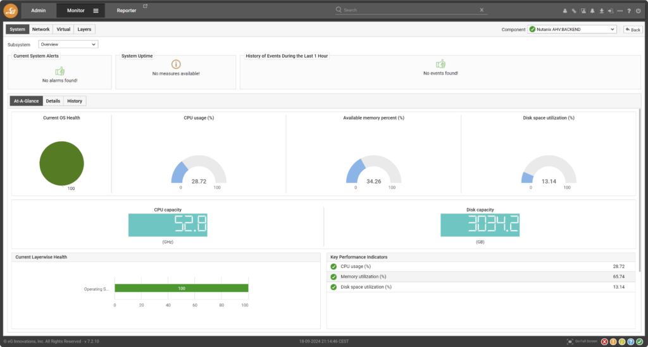This screenshot has height=347, width=648.
Task: Click the red critical status icon
Action: 604,342
